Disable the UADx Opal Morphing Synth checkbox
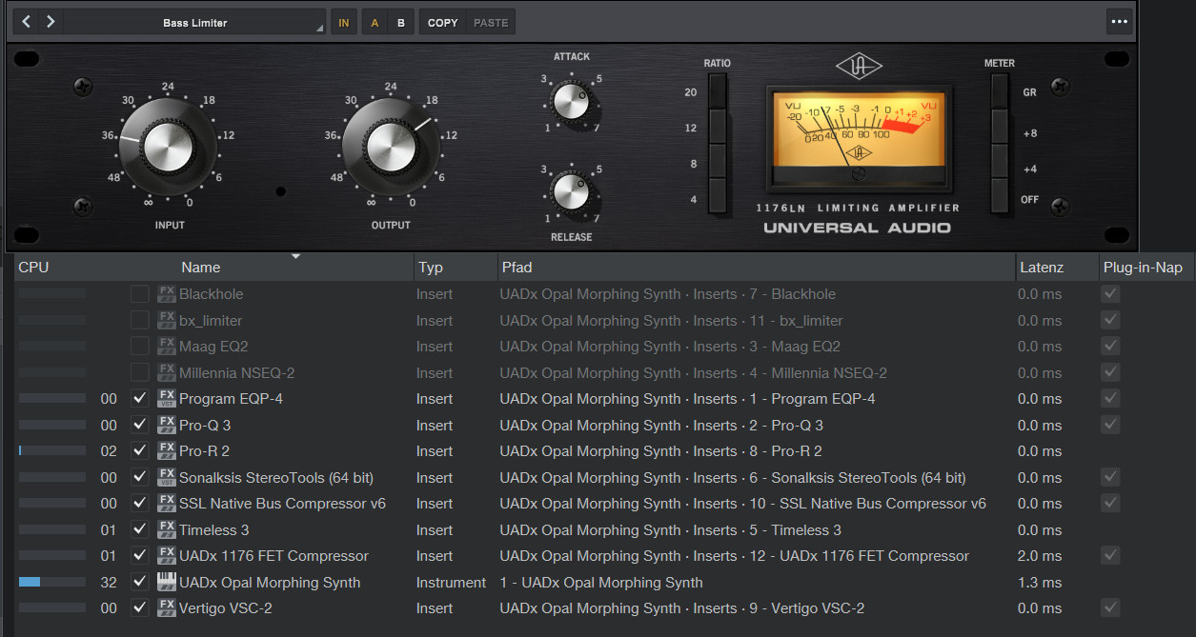 (x=140, y=582)
